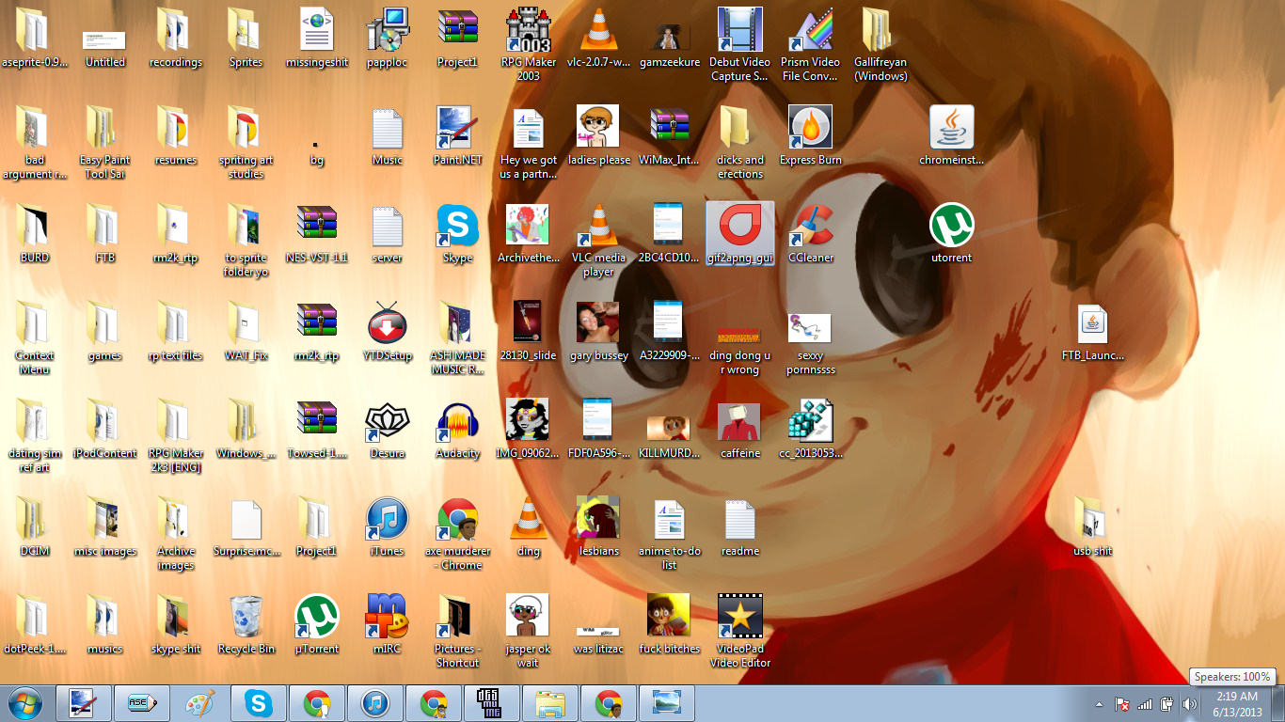Select the 'usb shit' folder

point(1092,520)
